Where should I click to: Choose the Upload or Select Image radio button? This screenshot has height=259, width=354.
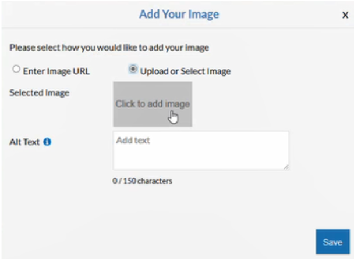[133, 69]
